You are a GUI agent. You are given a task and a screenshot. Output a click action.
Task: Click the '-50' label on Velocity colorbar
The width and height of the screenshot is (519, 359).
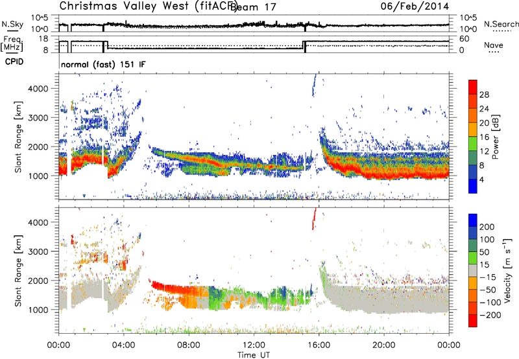[x=488, y=290]
